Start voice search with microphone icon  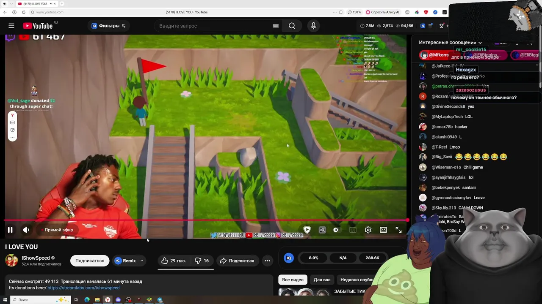[x=313, y=26]
